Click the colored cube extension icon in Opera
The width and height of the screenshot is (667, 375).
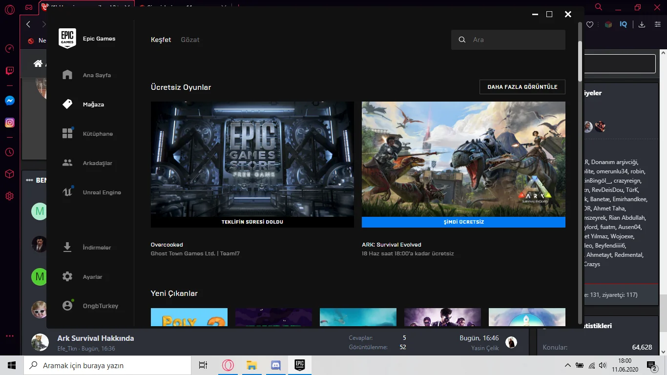[608, 24]
